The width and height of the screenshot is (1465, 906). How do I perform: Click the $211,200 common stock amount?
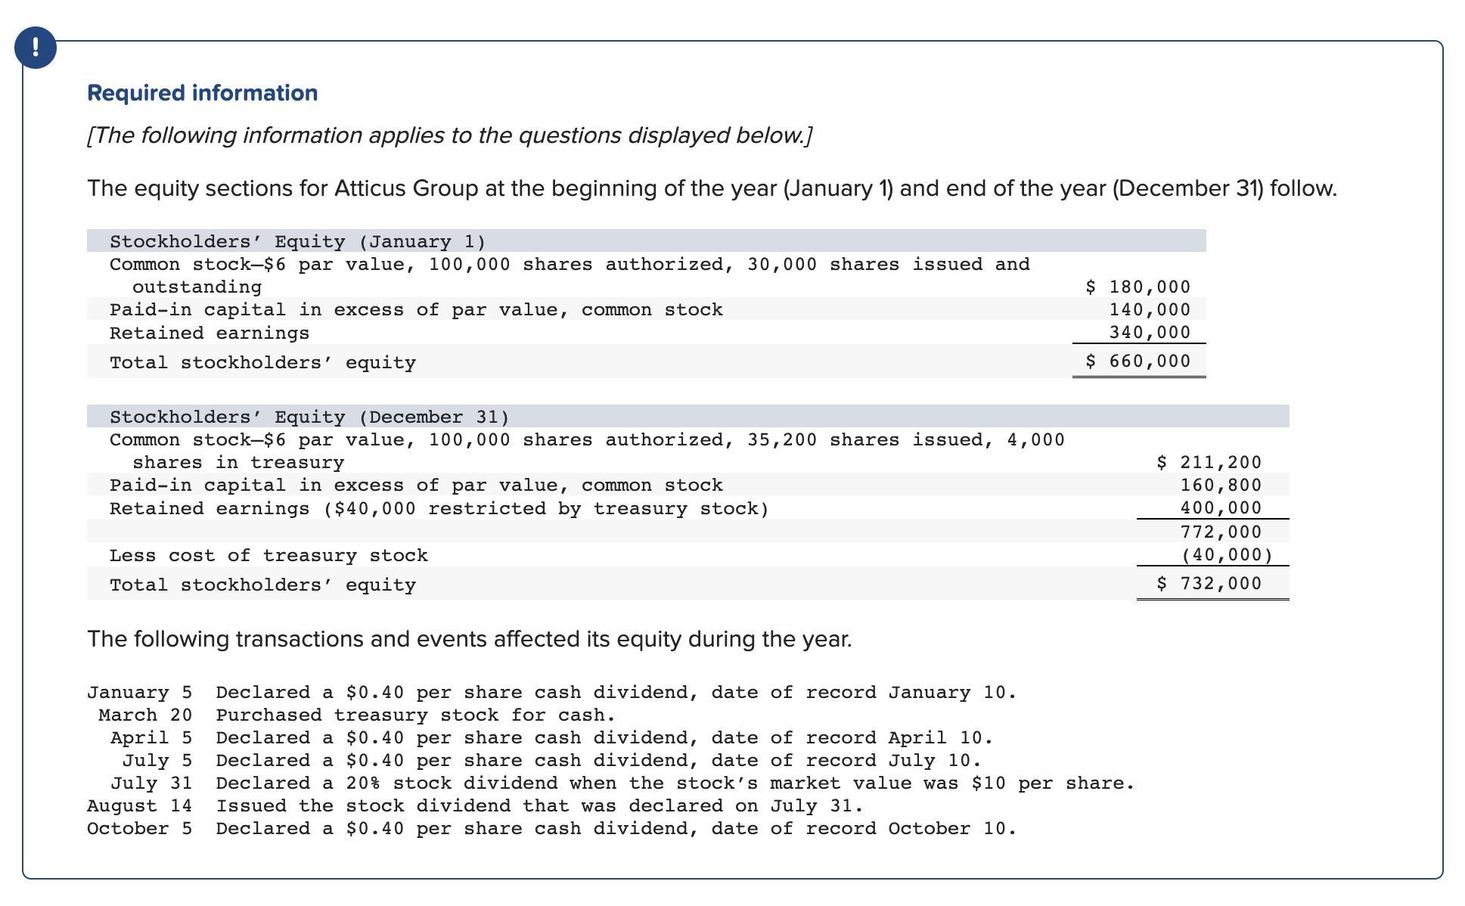point(1209,462)
